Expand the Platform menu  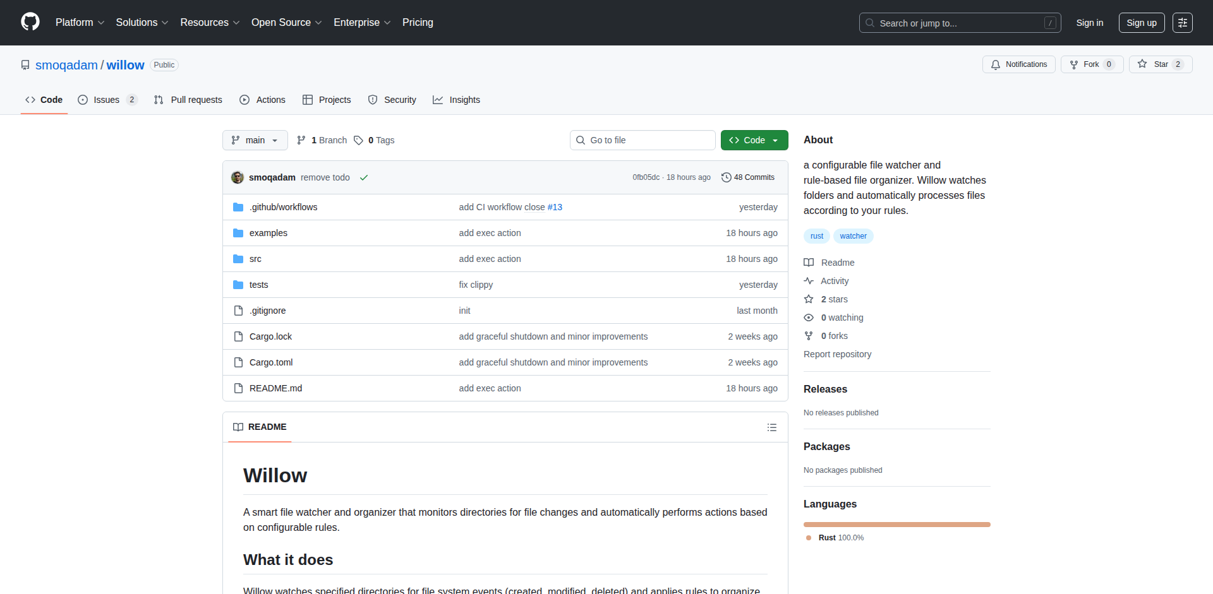80,23
